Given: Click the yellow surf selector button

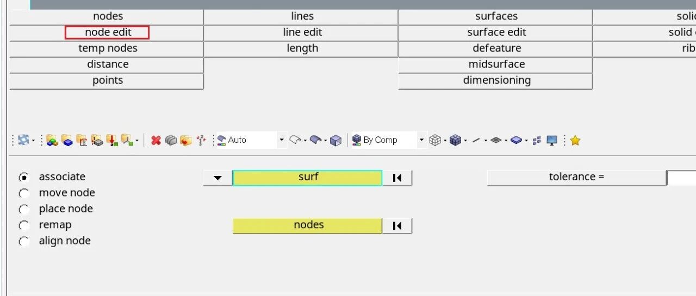Looking at the screenshot, I should (308, 178).
